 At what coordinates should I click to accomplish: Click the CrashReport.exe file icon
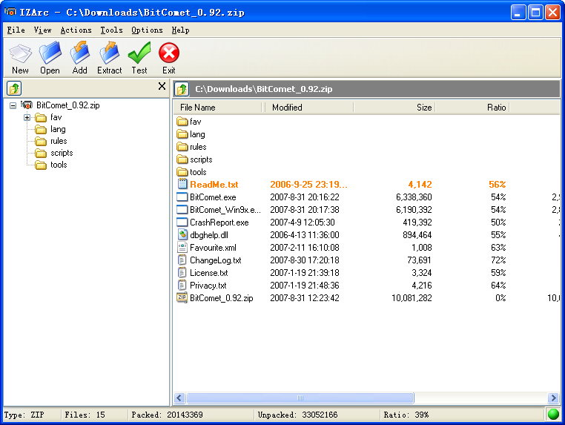pyautogui.click(x=182, y=222)
